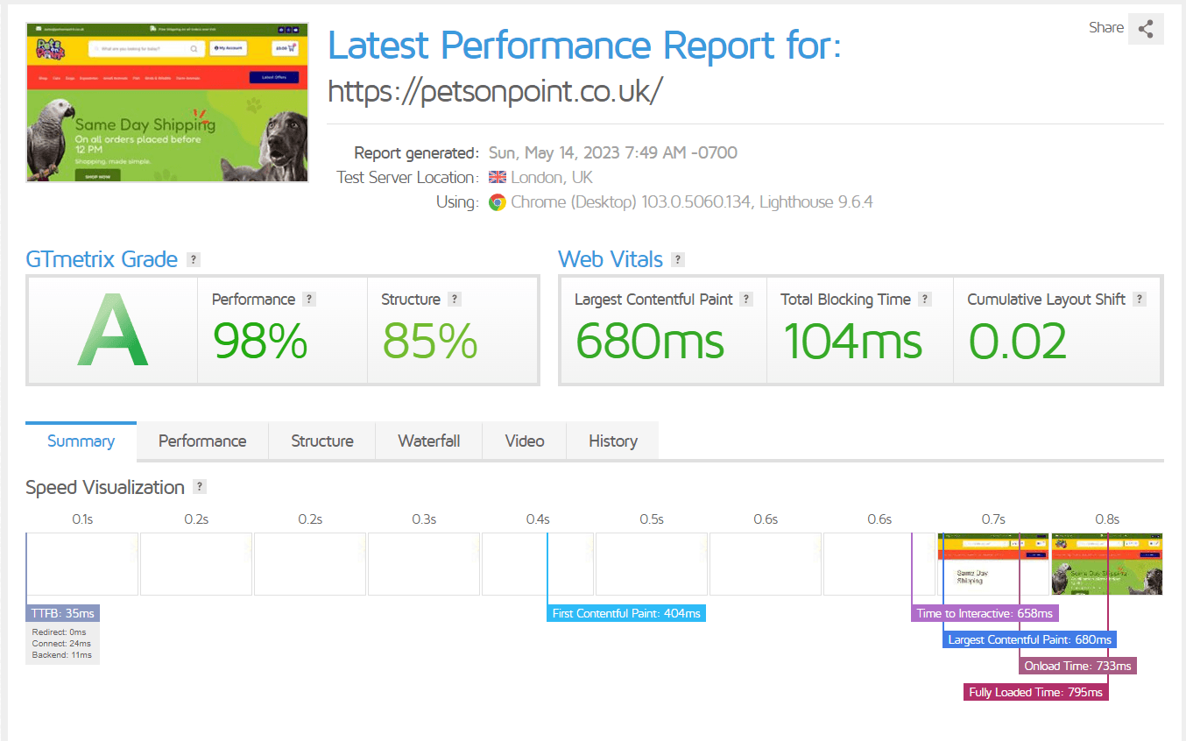
Task: Click the Structure score help icon
Action: (x=454, y=299)
